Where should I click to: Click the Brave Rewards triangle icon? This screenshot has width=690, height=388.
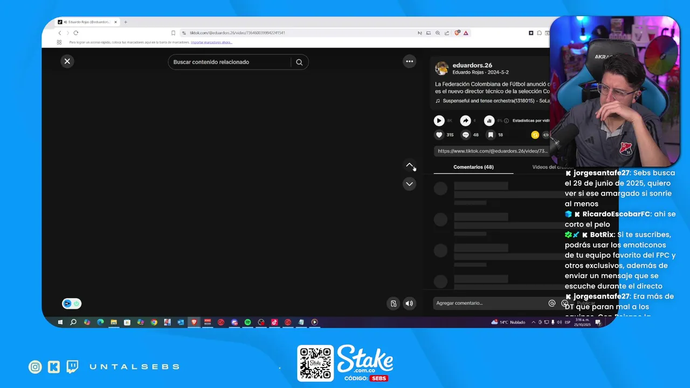[466, 33]
